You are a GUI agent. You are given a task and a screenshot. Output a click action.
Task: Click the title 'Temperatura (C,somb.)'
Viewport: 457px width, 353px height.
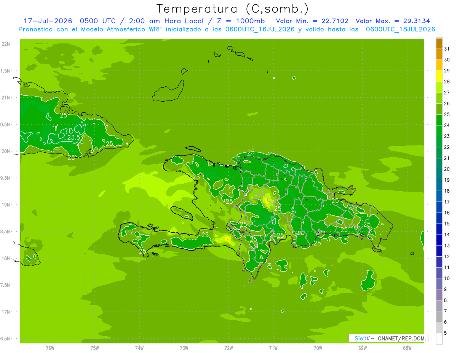coord(232,9)
